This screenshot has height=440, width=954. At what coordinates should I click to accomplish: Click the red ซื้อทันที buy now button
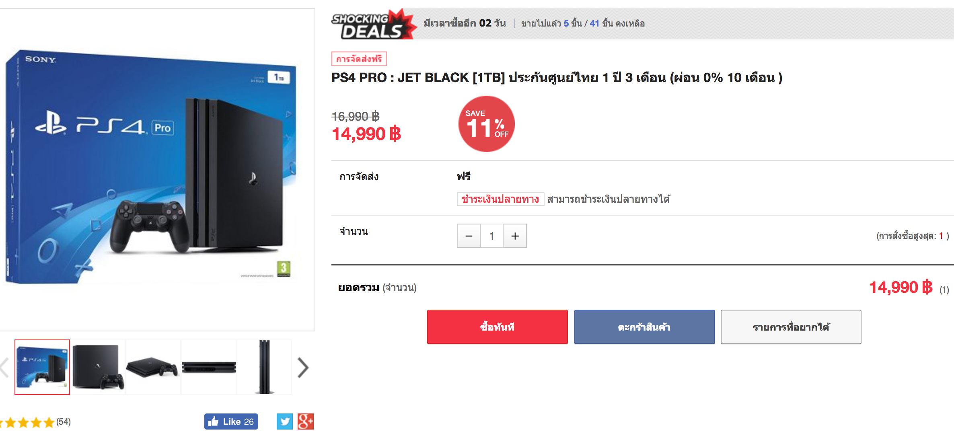[498, 327]
